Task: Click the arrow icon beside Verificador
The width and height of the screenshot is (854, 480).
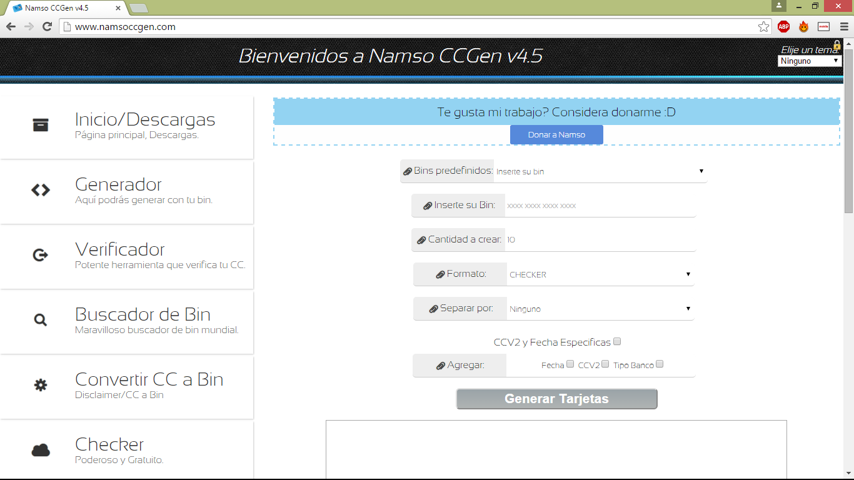Action: (x=41, y=255)
